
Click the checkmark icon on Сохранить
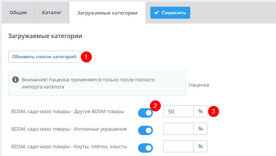(x=157, y=13)
